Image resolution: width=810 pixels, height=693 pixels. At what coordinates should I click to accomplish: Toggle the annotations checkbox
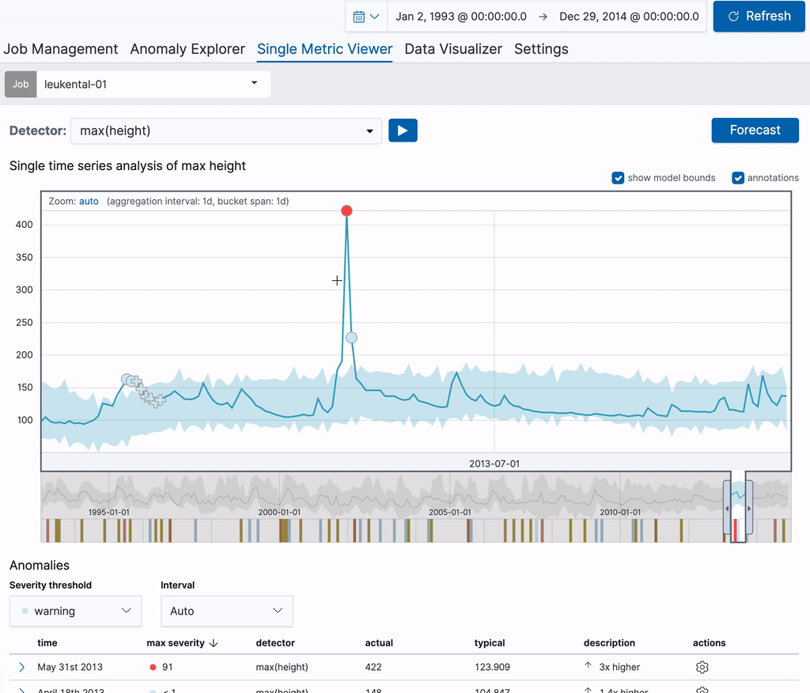click(x=738, y=178)
